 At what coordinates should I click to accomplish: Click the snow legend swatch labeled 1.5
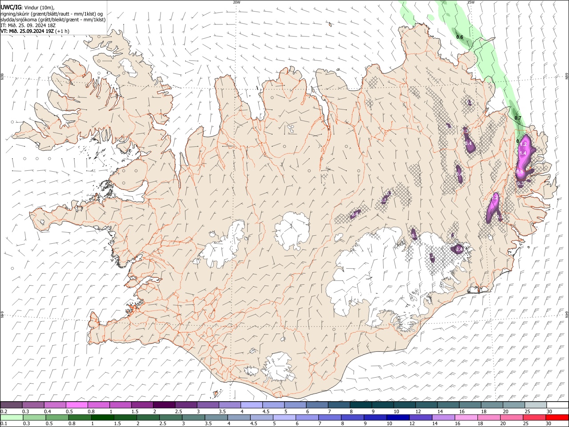pos(142,405)
